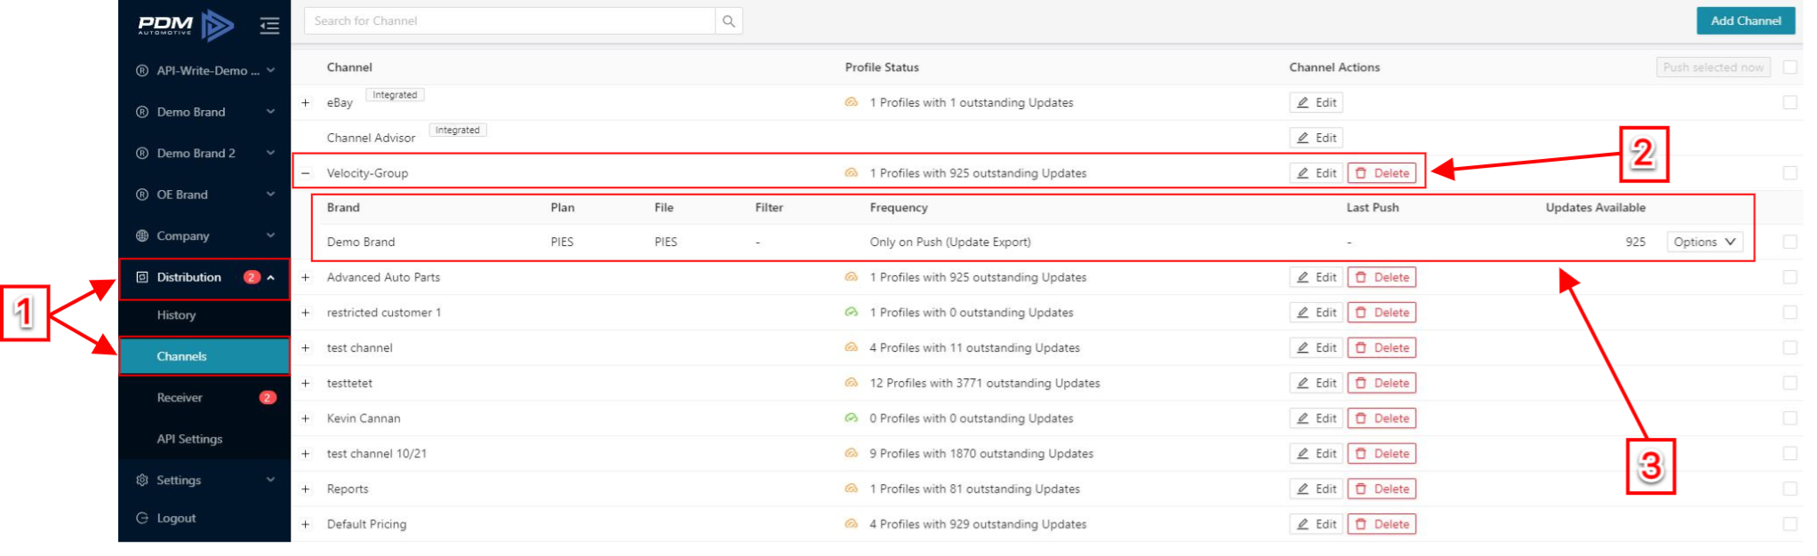Delete the Velocity-Group channel
This screenshot has width=1817, height=556.
[x=1381, y=172]
